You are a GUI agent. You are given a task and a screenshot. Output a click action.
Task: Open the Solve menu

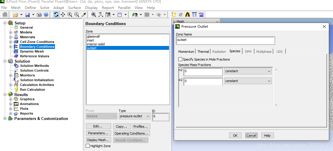tap(44, 8)
